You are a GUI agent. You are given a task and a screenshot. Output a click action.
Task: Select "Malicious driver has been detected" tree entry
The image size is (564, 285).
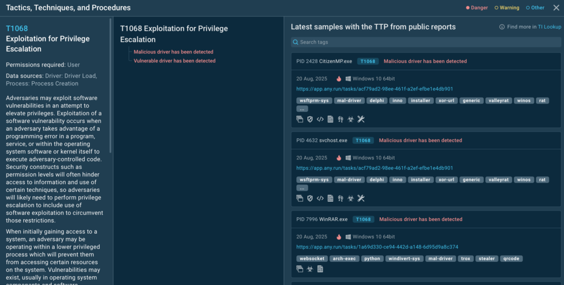(x=173, y=52)
